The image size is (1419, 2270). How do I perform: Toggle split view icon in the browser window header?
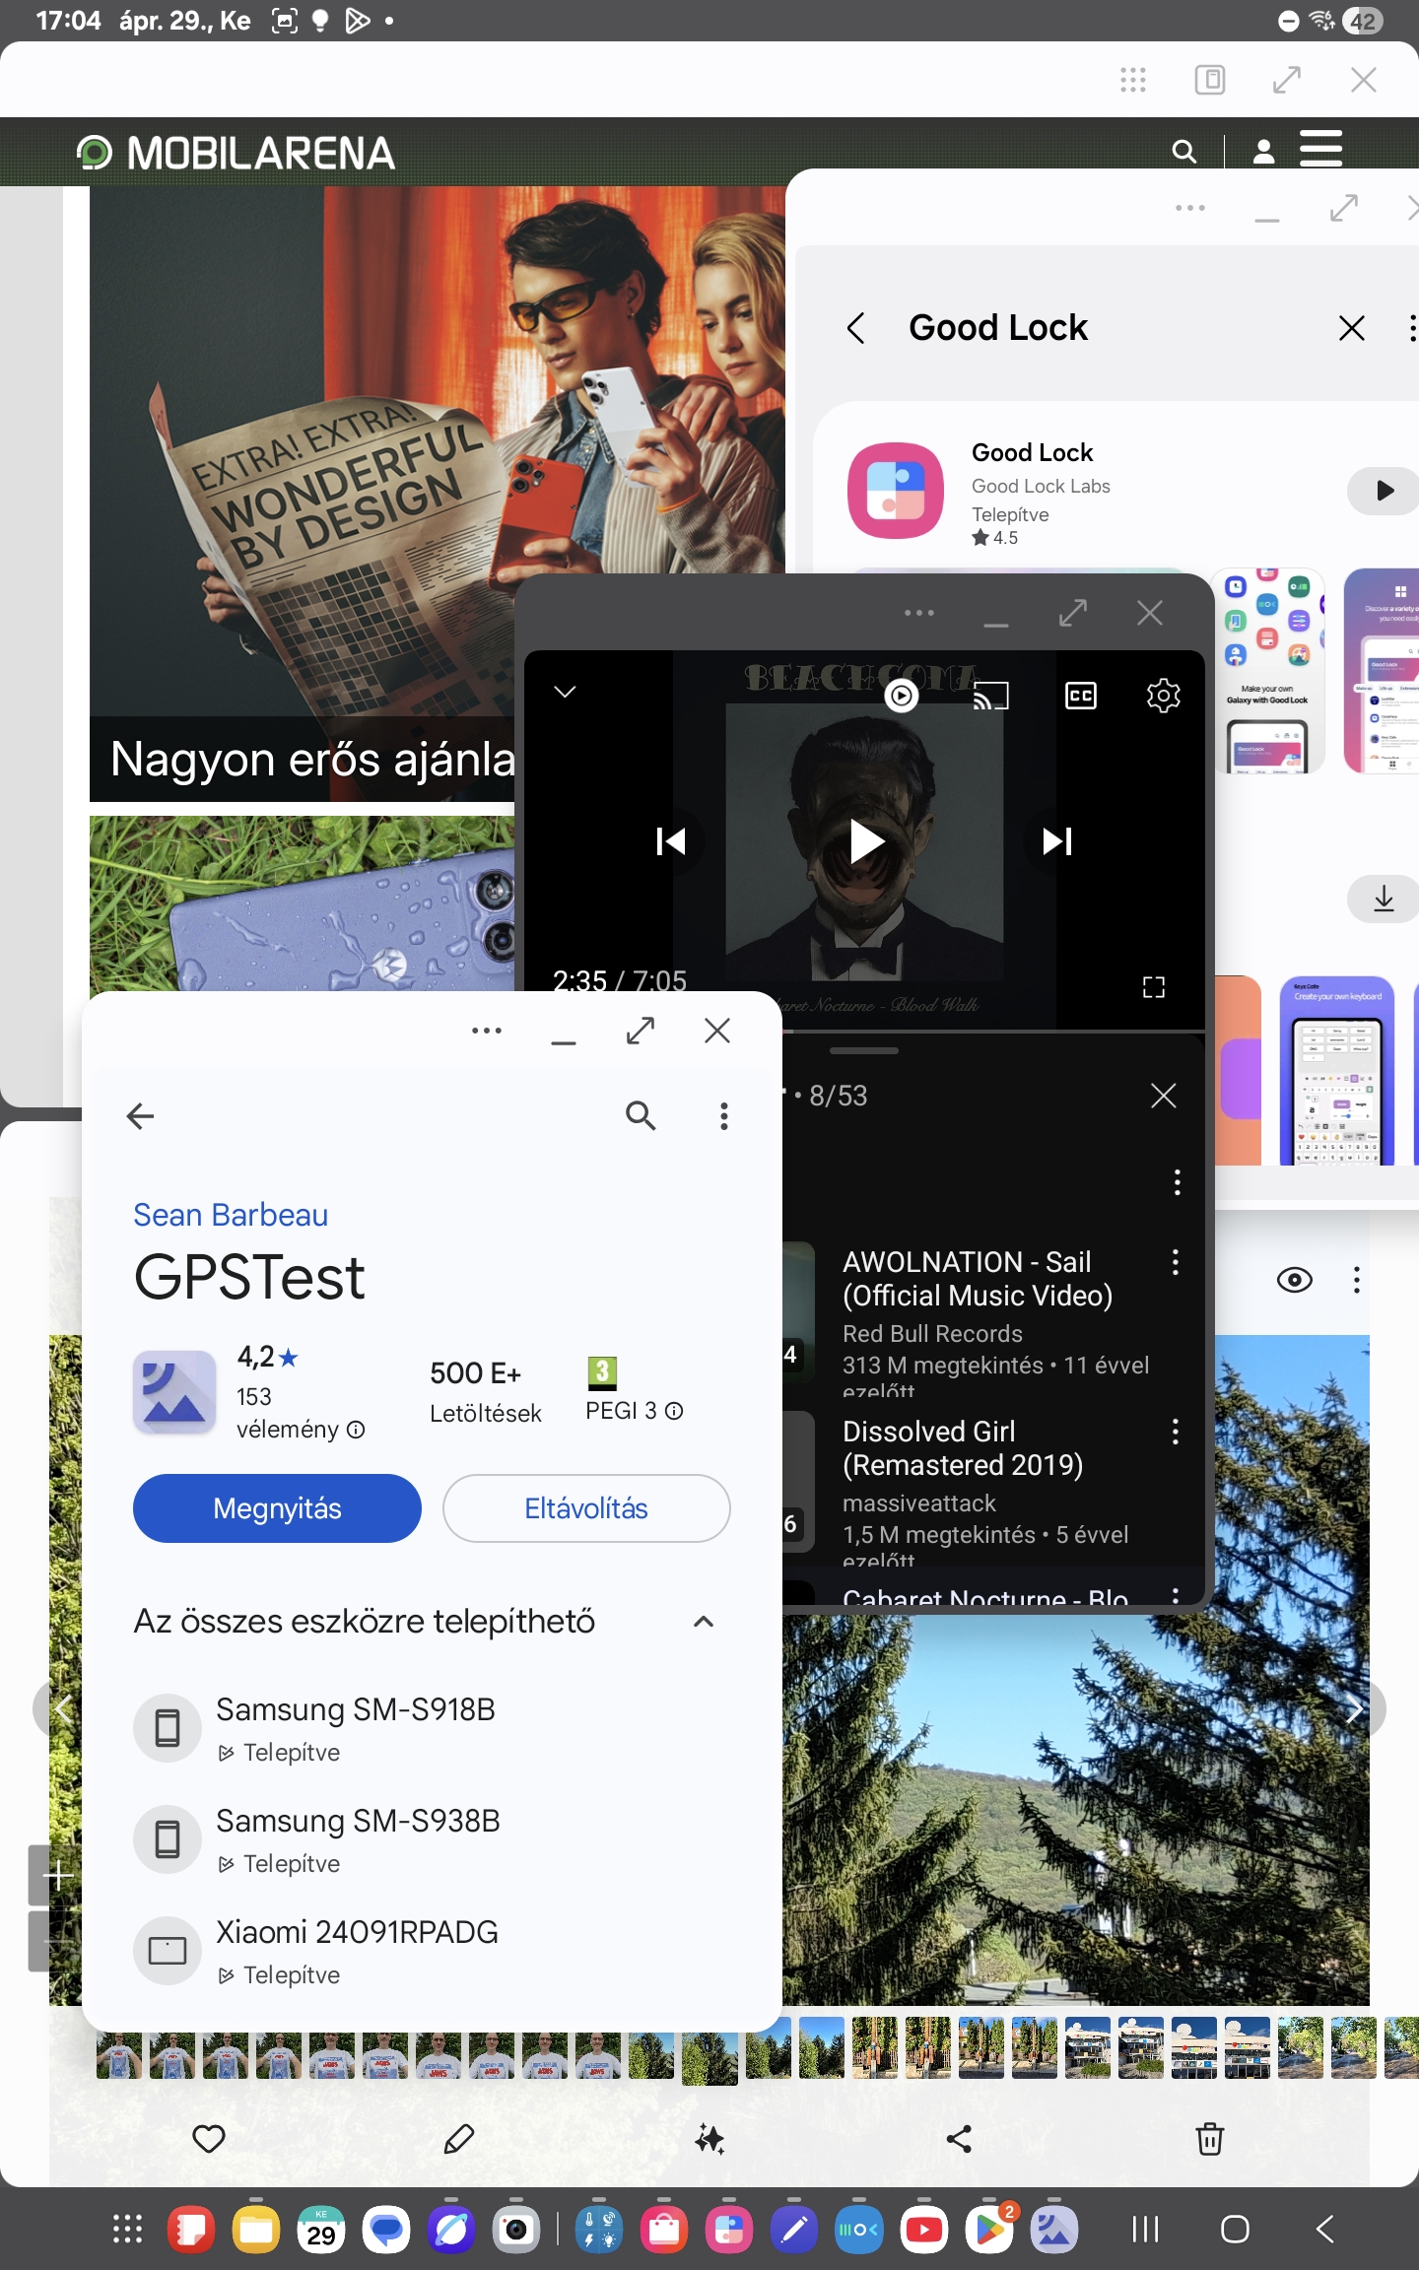pyautogui.click(x=1210, y=80)
